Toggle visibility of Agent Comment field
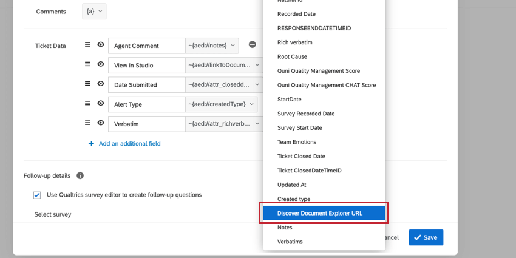The height and width of the screenshot is (258, 516). point(101,45)
